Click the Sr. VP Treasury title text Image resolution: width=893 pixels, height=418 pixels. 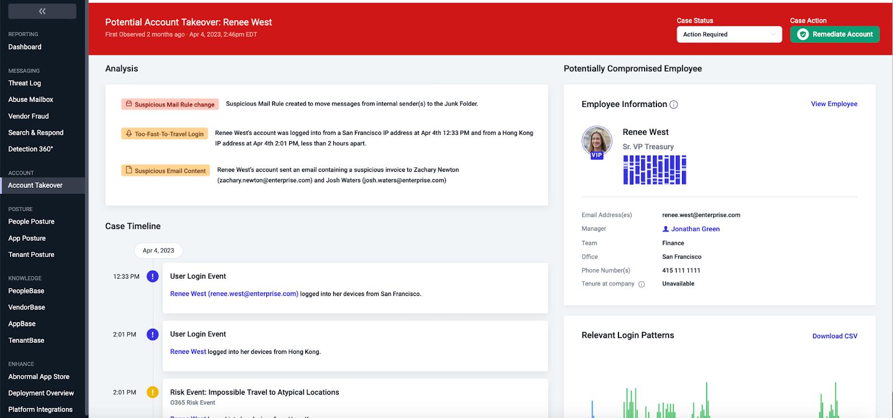pyautogui.click(x=648, y=147)
